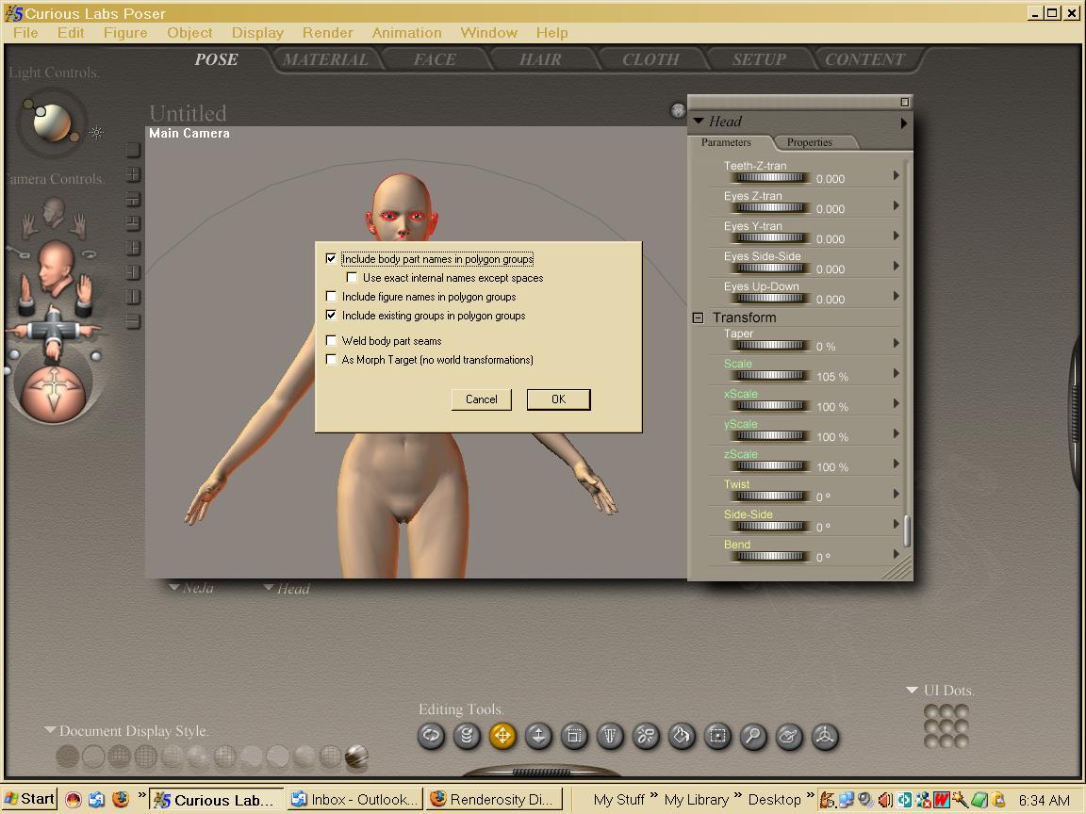Adjust the Scale parameter dial
The width and height of the screenshot is (1086, 814).
[x=771, y=376]
